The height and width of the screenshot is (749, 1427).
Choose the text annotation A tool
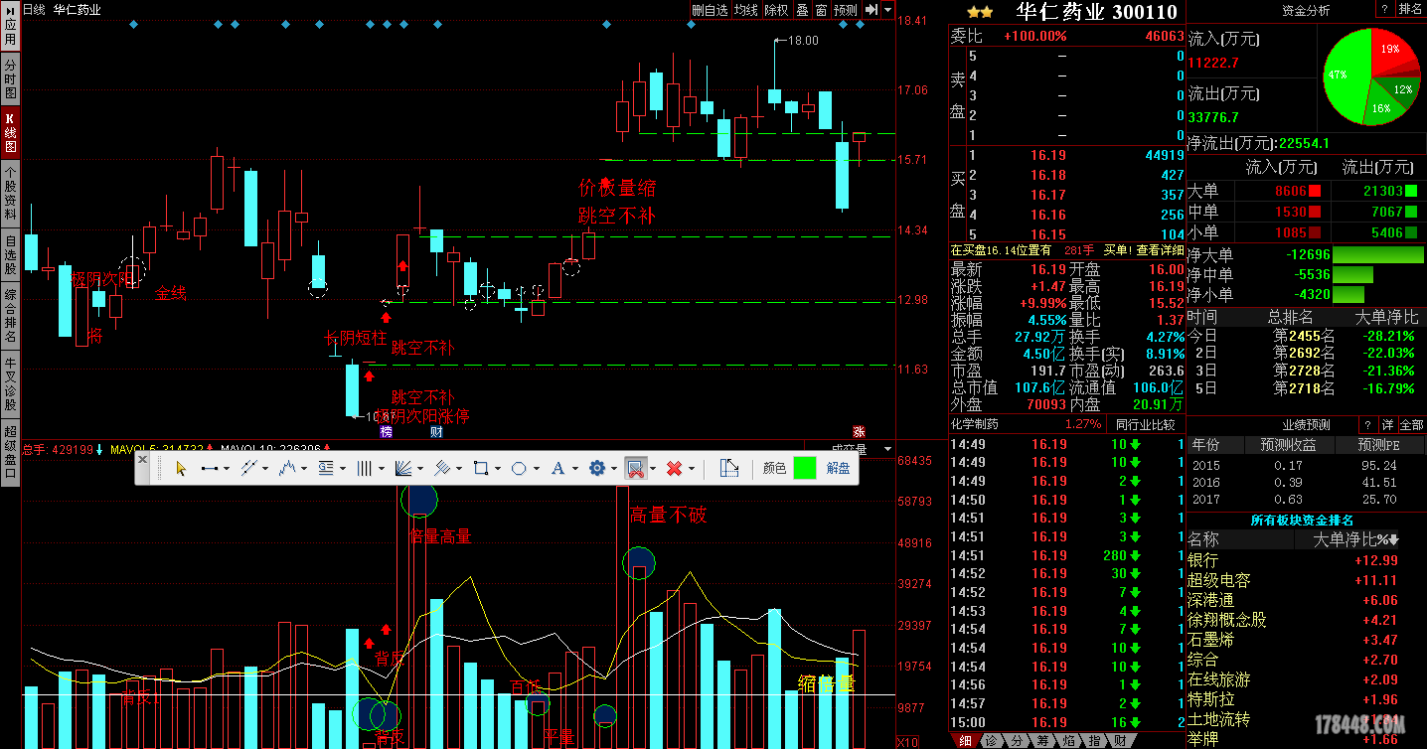pyautogui.click(x=557, y=468)
